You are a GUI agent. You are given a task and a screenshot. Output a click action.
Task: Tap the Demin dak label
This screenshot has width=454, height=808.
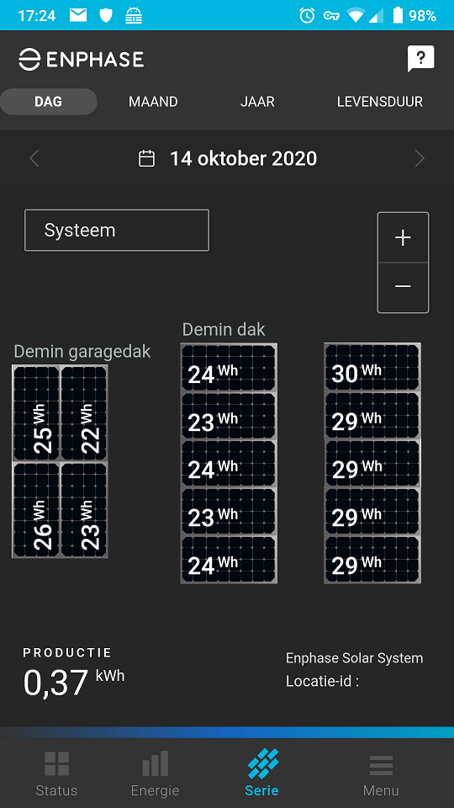click(x=224, y=329)
